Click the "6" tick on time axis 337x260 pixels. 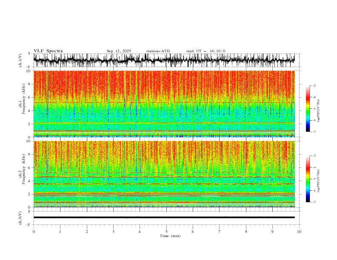pos(193,232)
